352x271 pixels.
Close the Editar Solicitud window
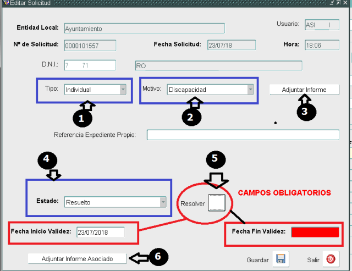[346, 3]
